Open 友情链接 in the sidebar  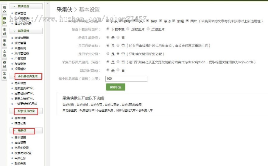20,64
